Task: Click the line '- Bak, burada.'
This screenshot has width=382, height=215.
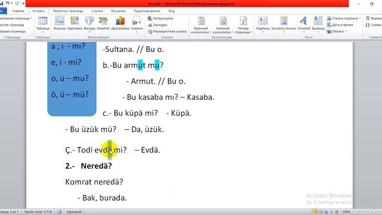Action: coord(102,198)
